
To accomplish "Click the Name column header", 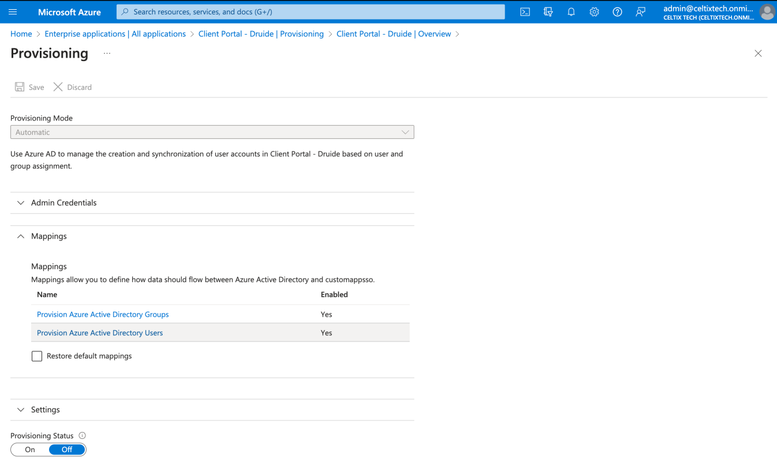I will [47, 294].
